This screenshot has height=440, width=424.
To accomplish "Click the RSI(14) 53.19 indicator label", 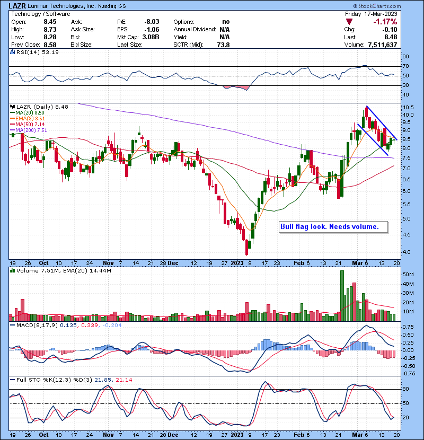I will pos(38,52).
